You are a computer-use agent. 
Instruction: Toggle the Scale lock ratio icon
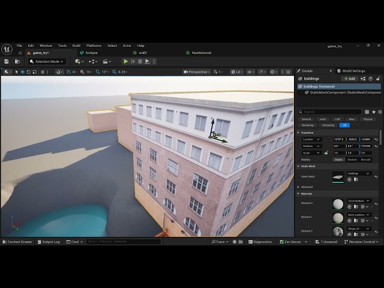coord(326,152)
